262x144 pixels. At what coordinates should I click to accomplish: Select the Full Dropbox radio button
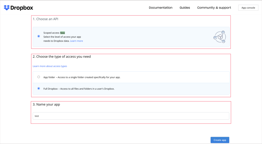[39, 88]
